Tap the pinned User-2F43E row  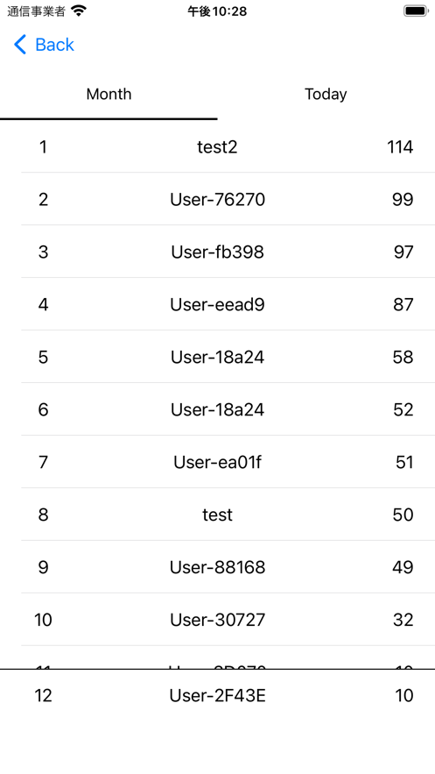217,695
